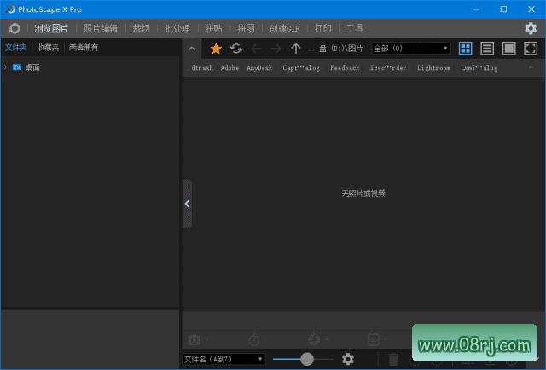Select the 收藏夹 panel tab
Screen dimensions: 546x370
pos(48,48)
